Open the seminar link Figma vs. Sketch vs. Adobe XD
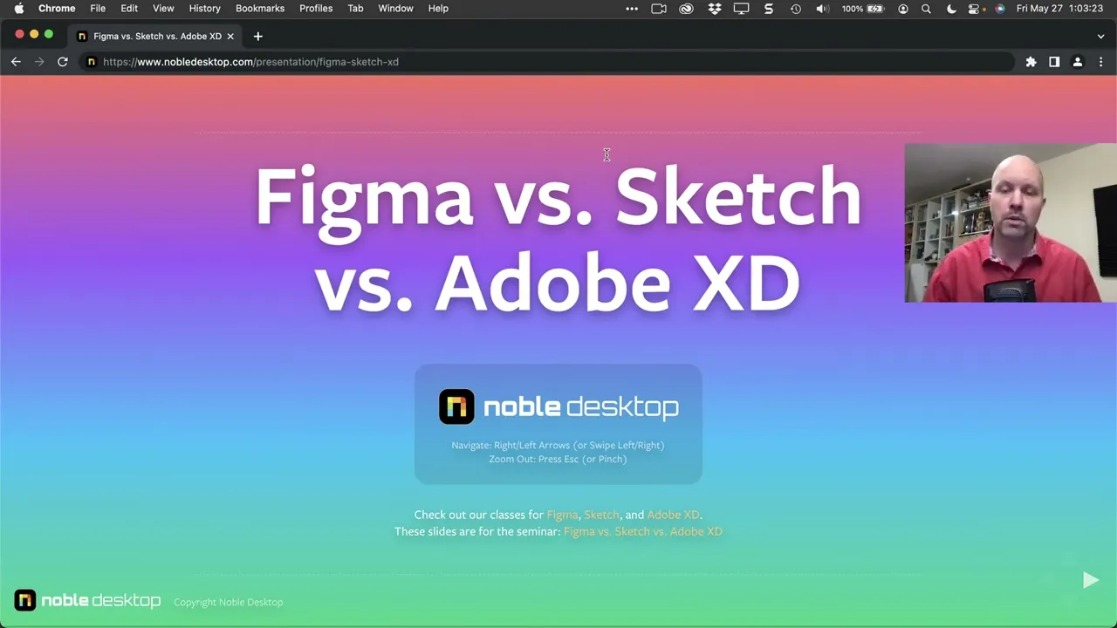This screenshot has height=628, width=1117. (x=643, y=531)
